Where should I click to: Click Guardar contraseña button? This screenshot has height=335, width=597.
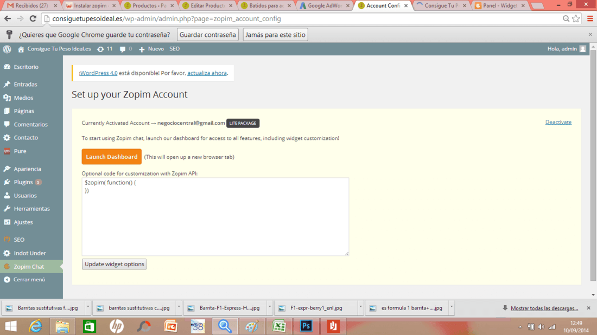click(x=207, y=35)
